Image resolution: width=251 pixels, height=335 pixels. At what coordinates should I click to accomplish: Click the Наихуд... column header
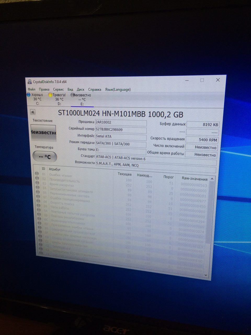145,175
